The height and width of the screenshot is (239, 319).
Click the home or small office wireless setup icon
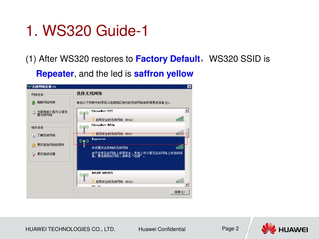point(34,112)
